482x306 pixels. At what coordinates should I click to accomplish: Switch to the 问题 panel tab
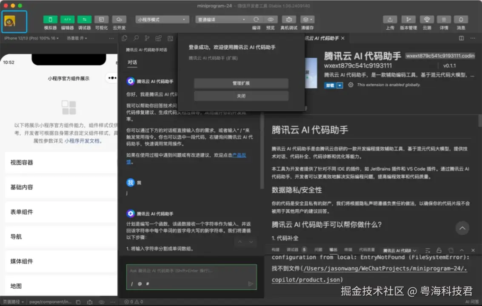[x=318, y=250]
